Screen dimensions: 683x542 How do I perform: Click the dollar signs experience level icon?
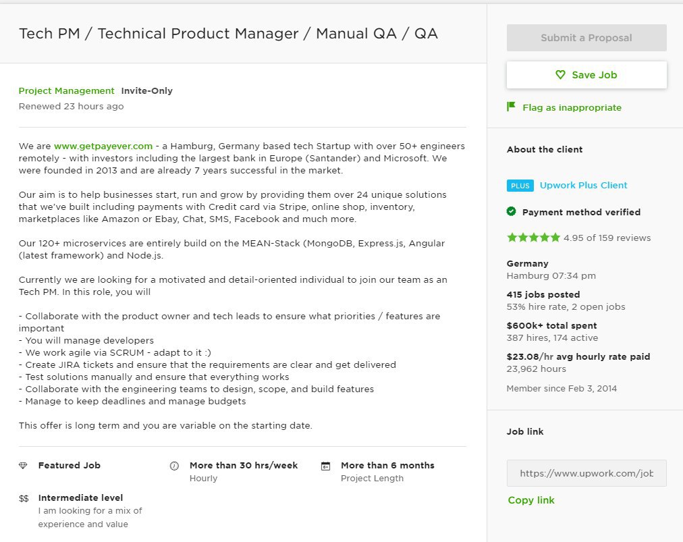[x=24, y=498]
